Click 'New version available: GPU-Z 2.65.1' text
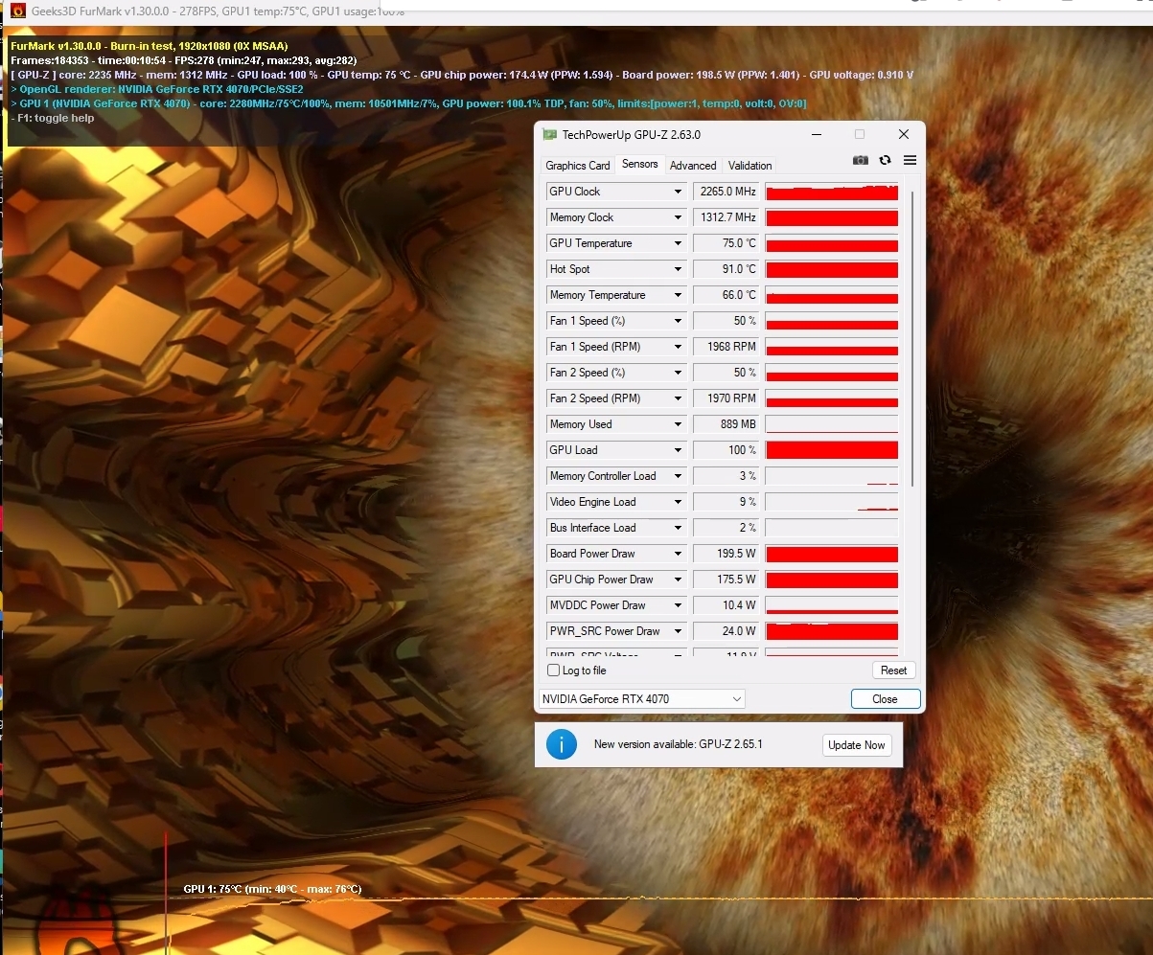1153x955 pixels. coord(679,744)
